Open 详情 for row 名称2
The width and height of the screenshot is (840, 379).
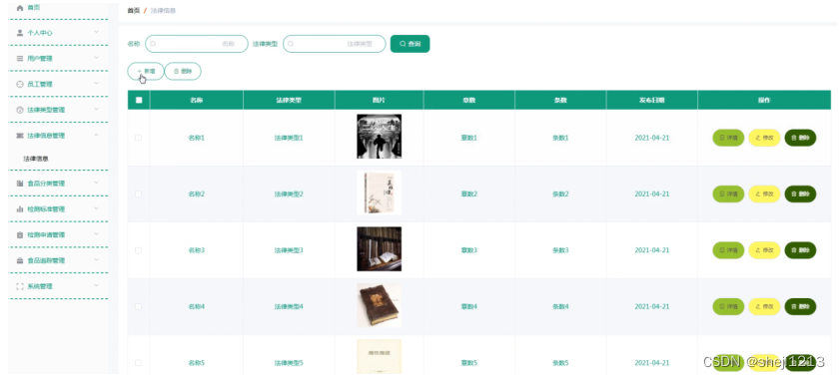(x=728, y=193)
